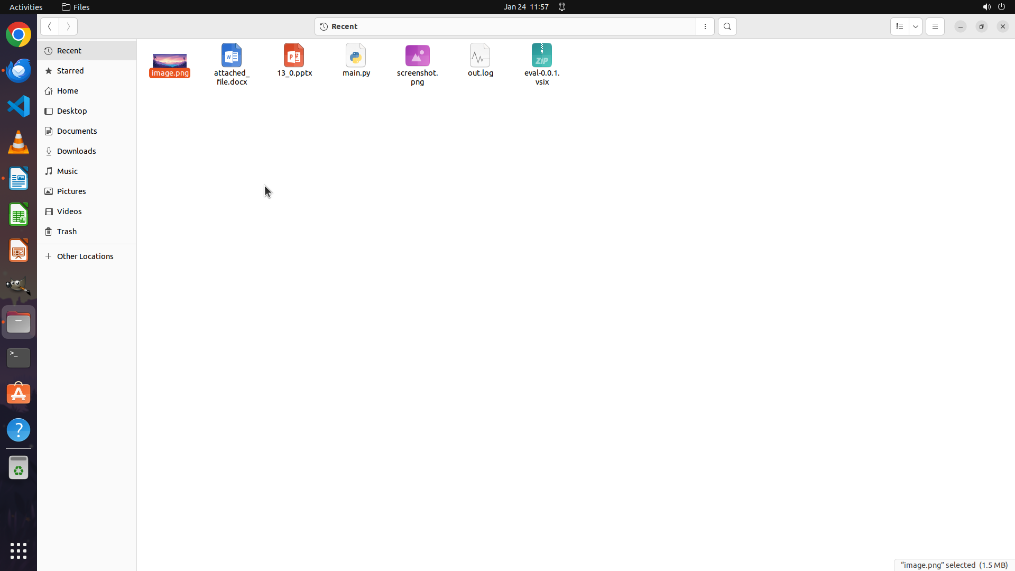
Task: Open Trash from the sidebar
Action: pyautogui.click(x=67, y=232)
